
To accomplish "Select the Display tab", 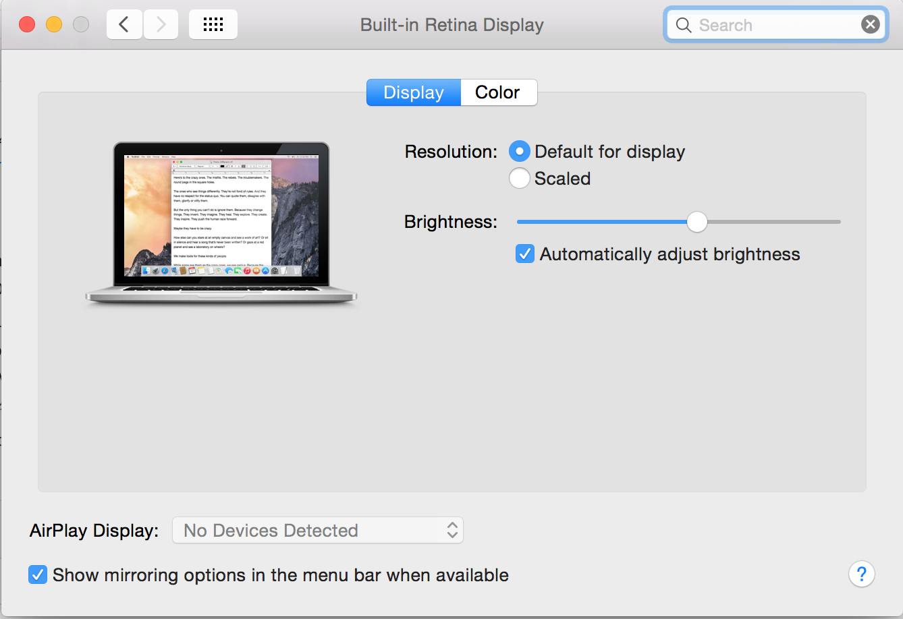I will pos(414,92).
